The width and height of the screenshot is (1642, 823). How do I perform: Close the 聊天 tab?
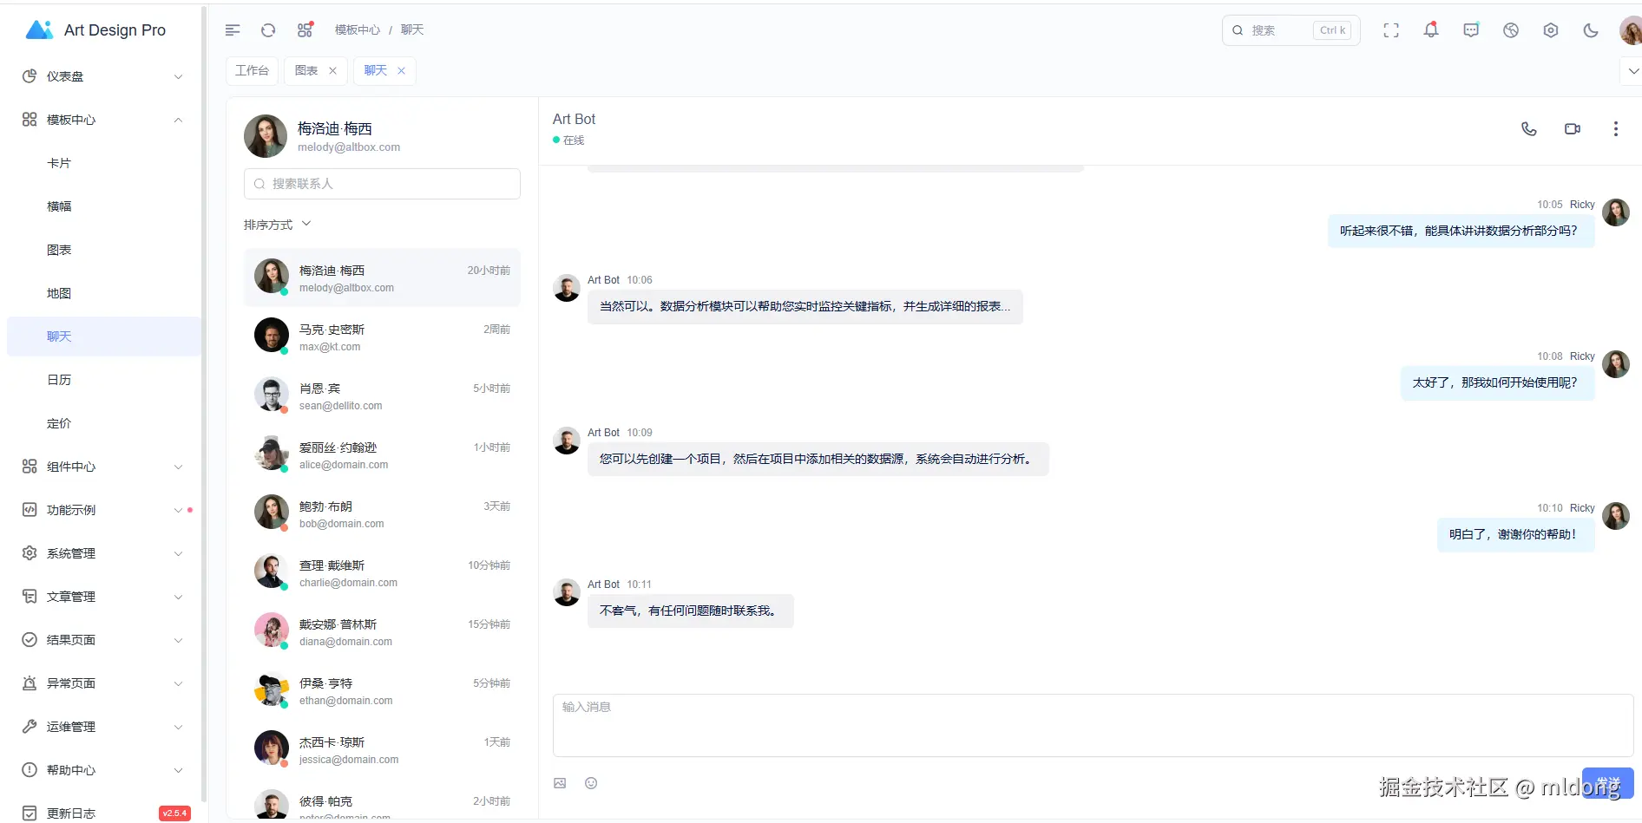point(401,71)
